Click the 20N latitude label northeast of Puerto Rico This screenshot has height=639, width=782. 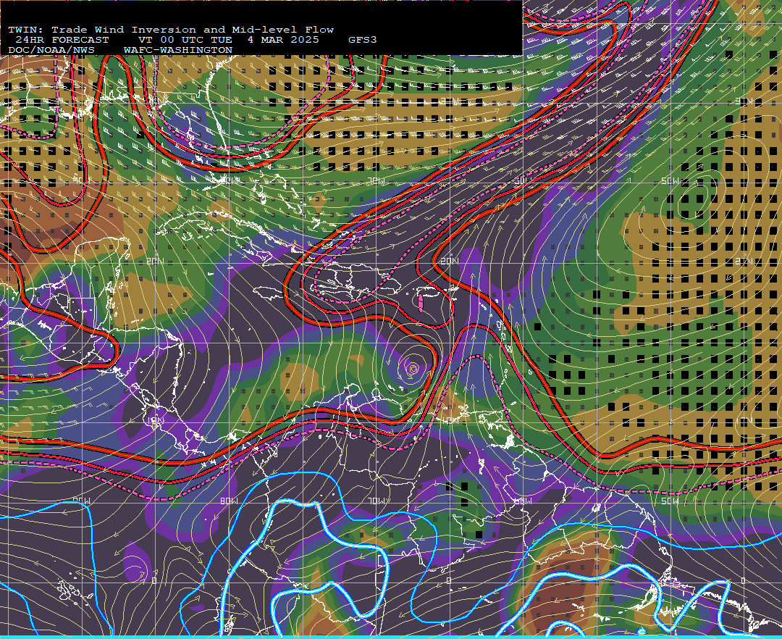point(450,262)
